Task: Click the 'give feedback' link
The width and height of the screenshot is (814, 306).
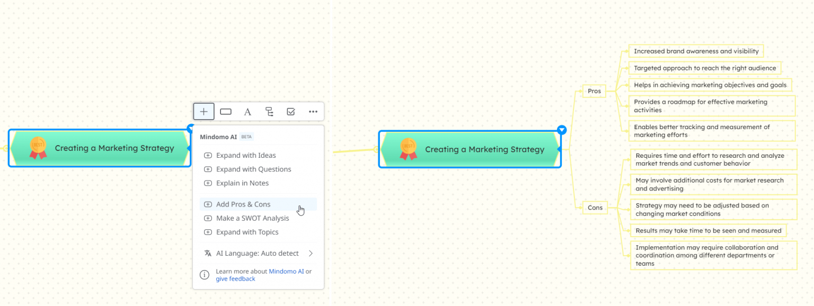Action: [x=235, y=279]
